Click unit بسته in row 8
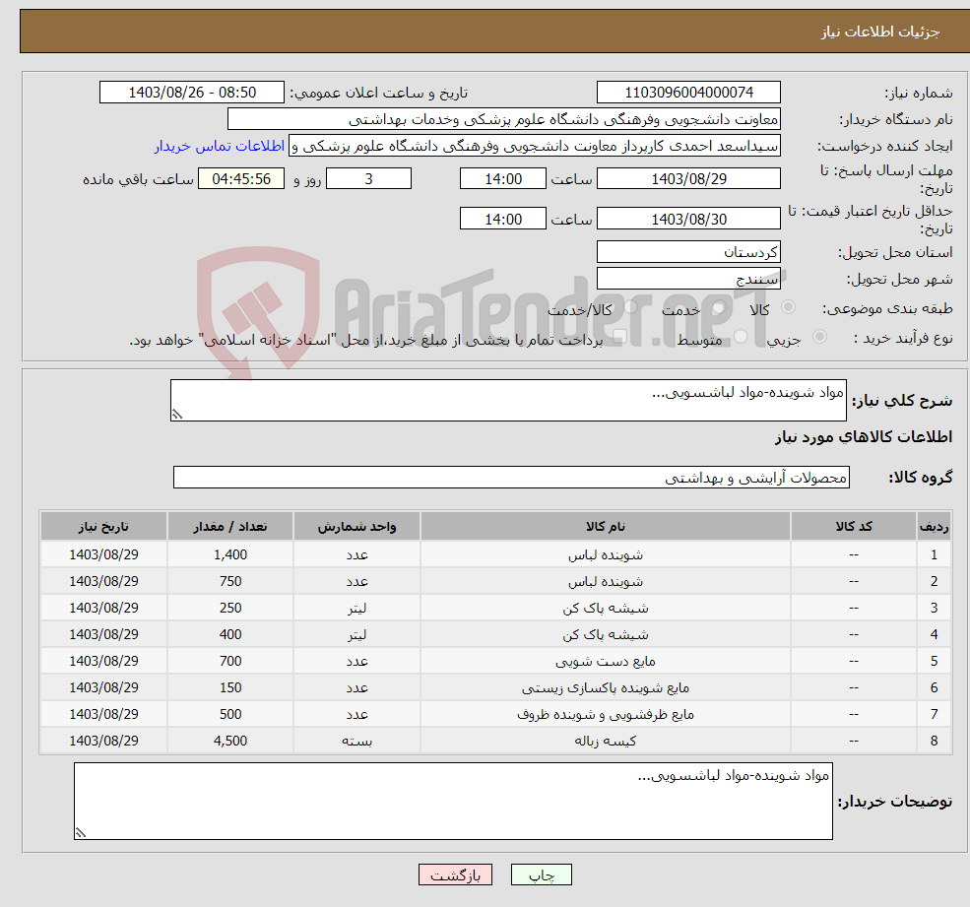Screen dimensions: 970x907 [x=356, y=742]
